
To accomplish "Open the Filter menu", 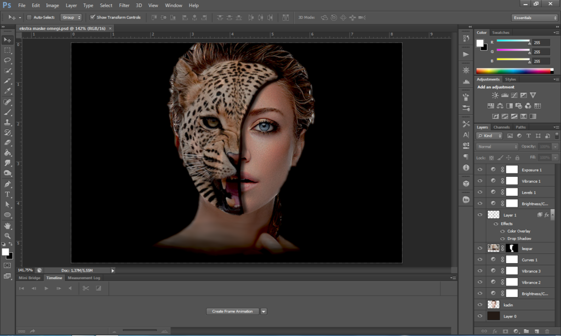I will 124,5.
